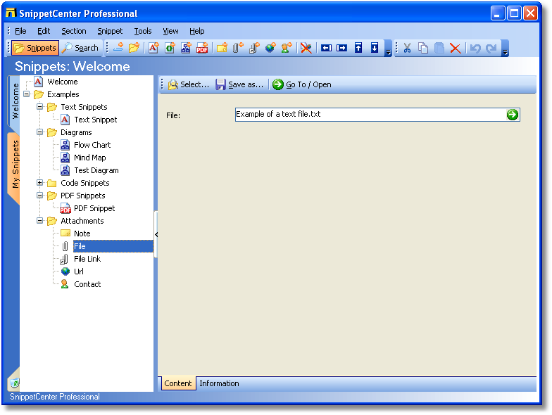
Task: Collapse the tree panel with the splitter arrow
Action: 156,235
